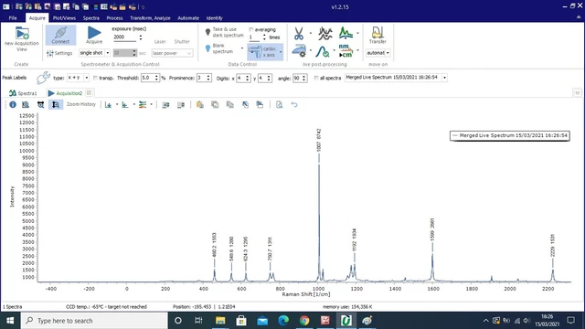Image resolution: width=585 pixels, height=329 pixels.
Task: Click the y-axis scaling icon
Action: pyautogui.click(x=108, y=105)
